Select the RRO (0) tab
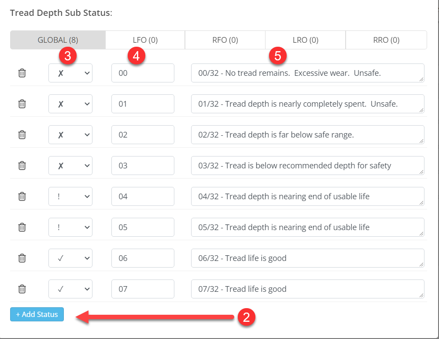 coord(386,40)
